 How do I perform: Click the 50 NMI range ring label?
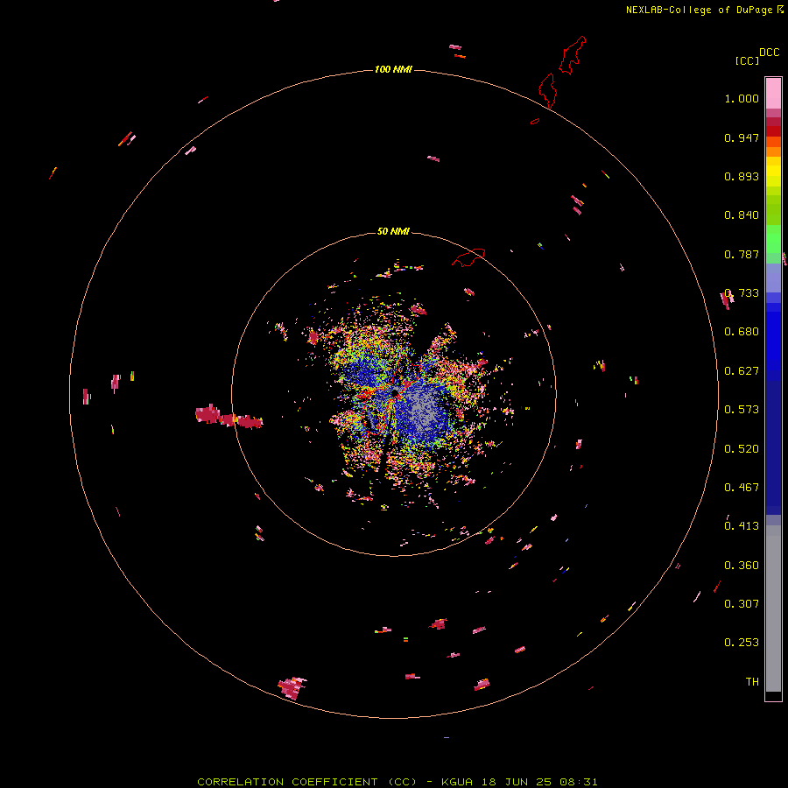393,231
